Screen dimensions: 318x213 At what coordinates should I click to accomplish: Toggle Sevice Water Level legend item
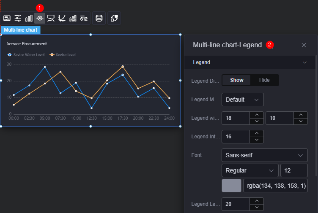26,55
